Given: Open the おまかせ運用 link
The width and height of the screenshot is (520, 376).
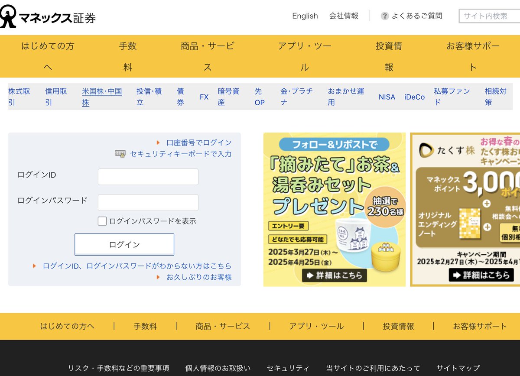Looking at the screenshot, I should 346,97.
